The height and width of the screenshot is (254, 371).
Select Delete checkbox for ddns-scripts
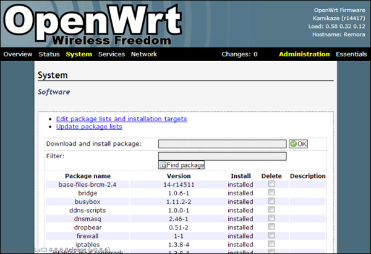tap(271, 210)
